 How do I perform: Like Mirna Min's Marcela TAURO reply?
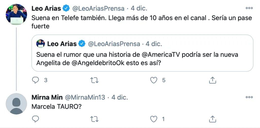[154, 119]
